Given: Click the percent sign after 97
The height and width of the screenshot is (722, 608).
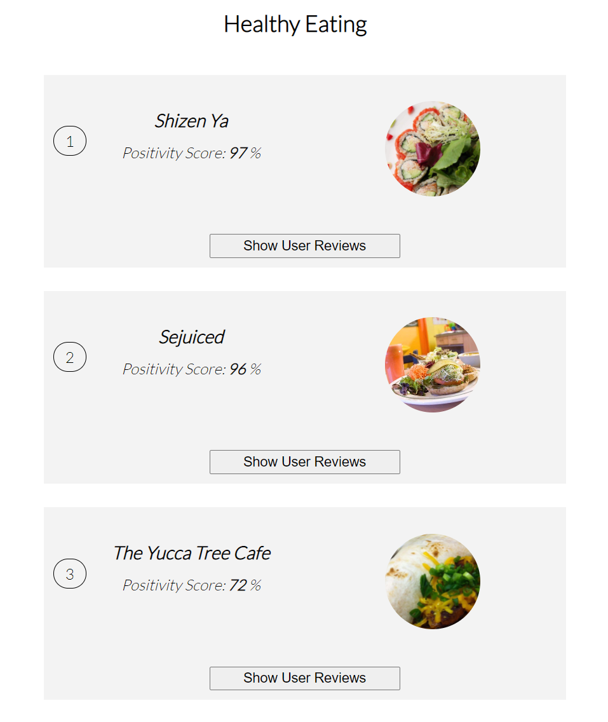Looking at the screenshot, I should [256, 153].
